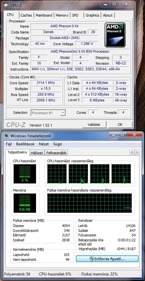This screenshot has width=145, height=281.
Task: Switch to the Mainboard tab
Action: 44,15
